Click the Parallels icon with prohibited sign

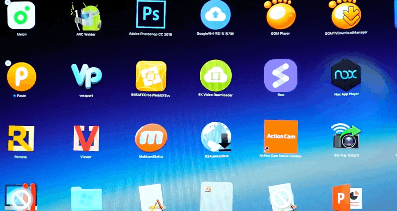(x=21, y=197)
